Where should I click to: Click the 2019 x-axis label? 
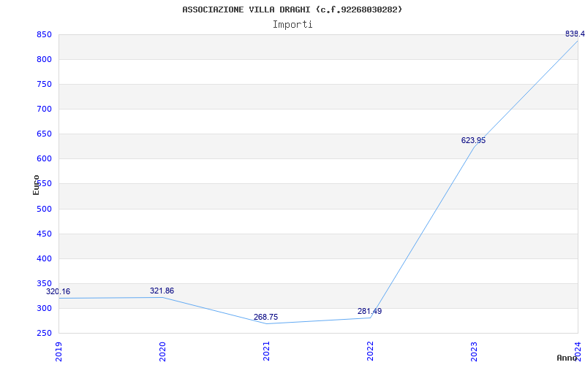(59, 351)
